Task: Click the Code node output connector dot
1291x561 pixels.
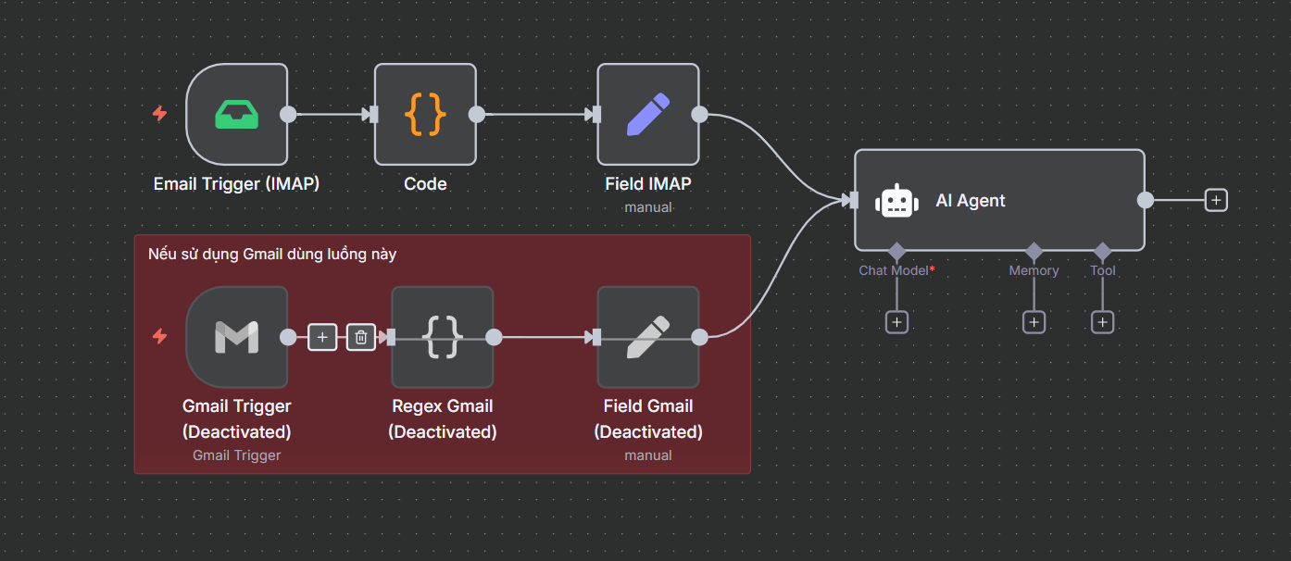Action: [476, 114]
